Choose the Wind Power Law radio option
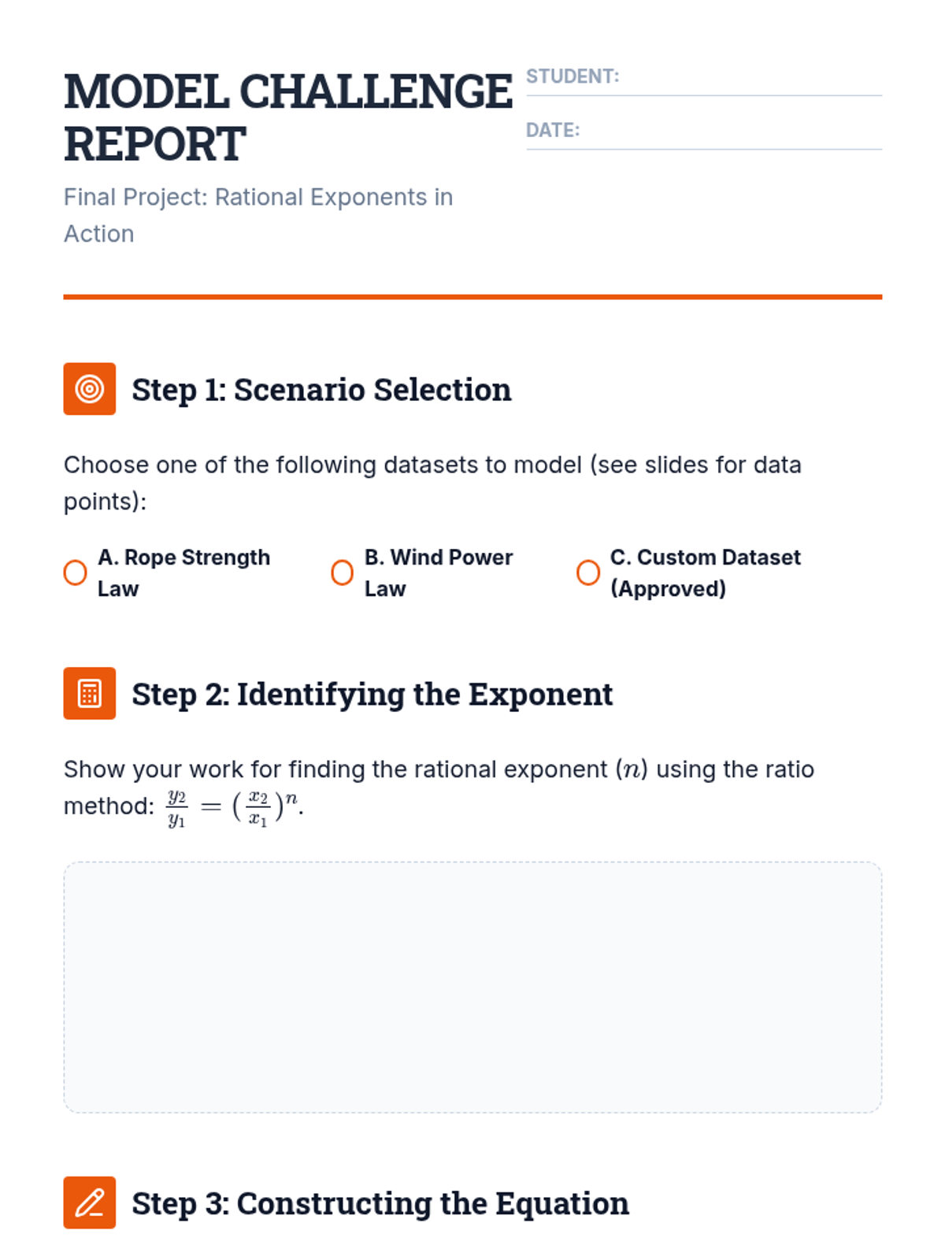 coord(343,573)
